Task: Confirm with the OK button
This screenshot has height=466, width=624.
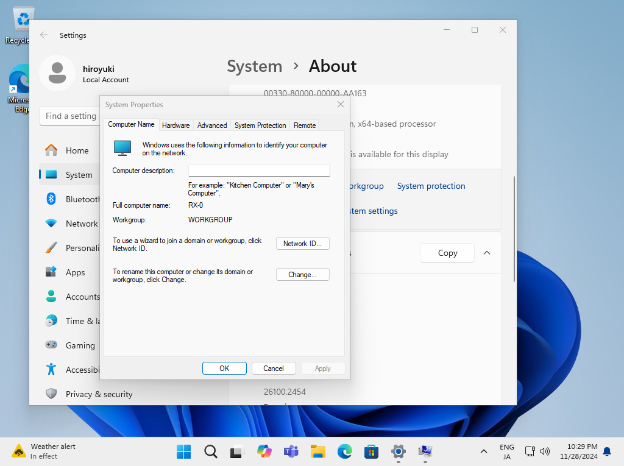Action: tap(224, 369)
